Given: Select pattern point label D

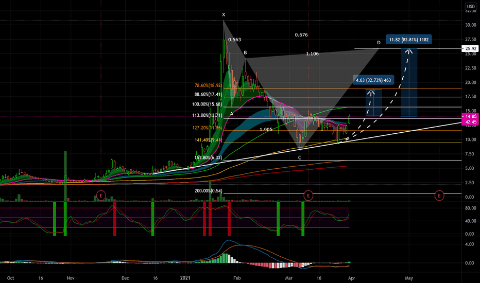Looking at the screenshot, I should point(379,43).
